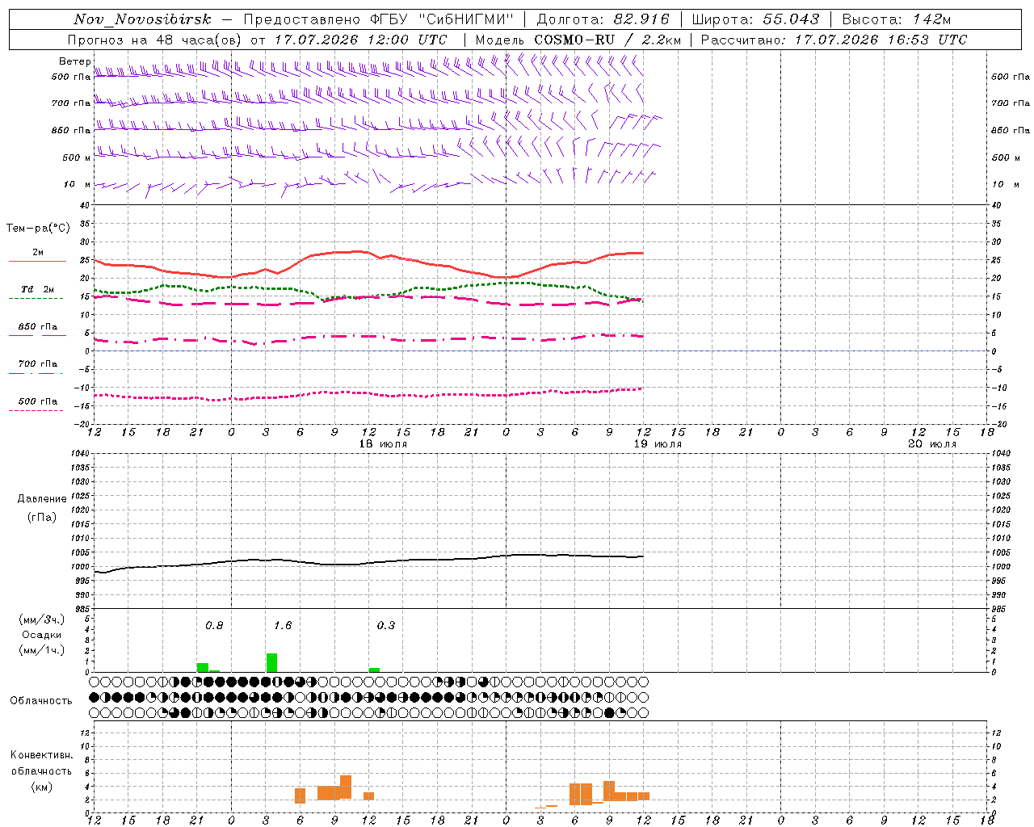The height and width of the screenshot is (827, 1034).
Task: Click the Облачность cloudiness row label
Action: pos(40,700)
